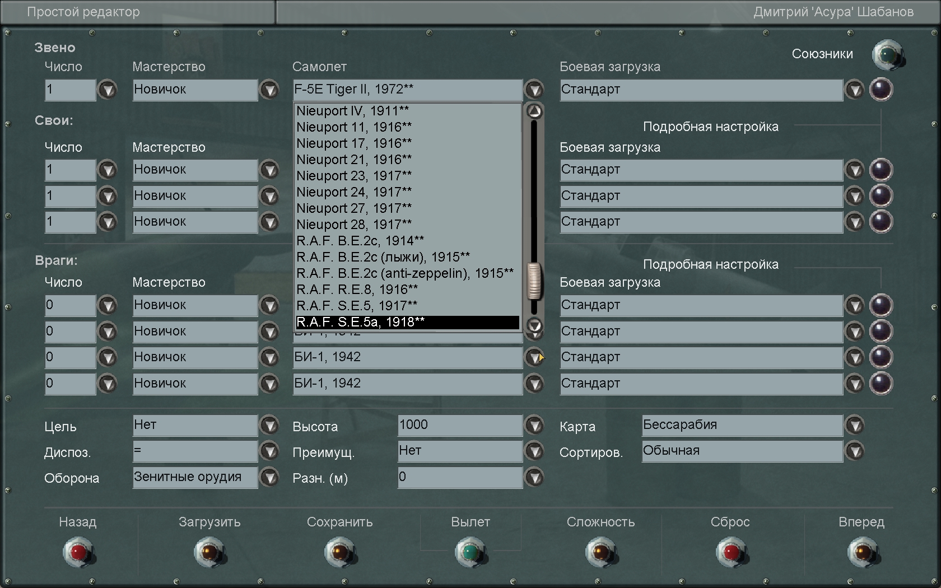Open aircraft dropdown arrow in third Враги row
The width and height of the screenshot is (941, 588).
coord(534,357)
